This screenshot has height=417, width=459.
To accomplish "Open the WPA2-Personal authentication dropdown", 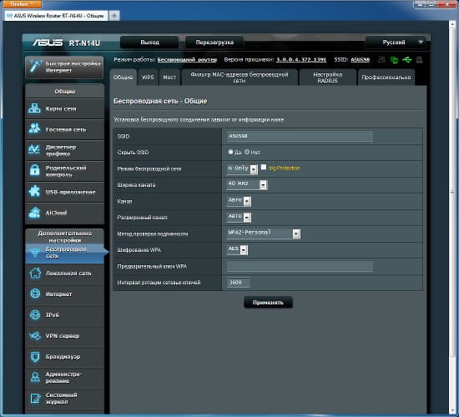I will [264, 234].
